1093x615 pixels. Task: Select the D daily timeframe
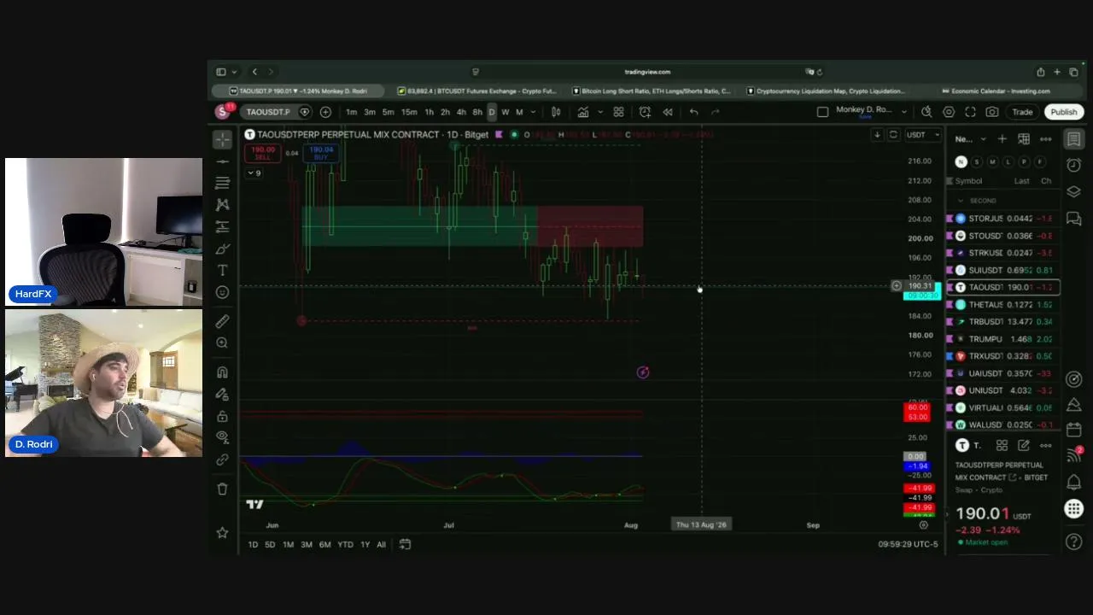(x=491, y=112)
